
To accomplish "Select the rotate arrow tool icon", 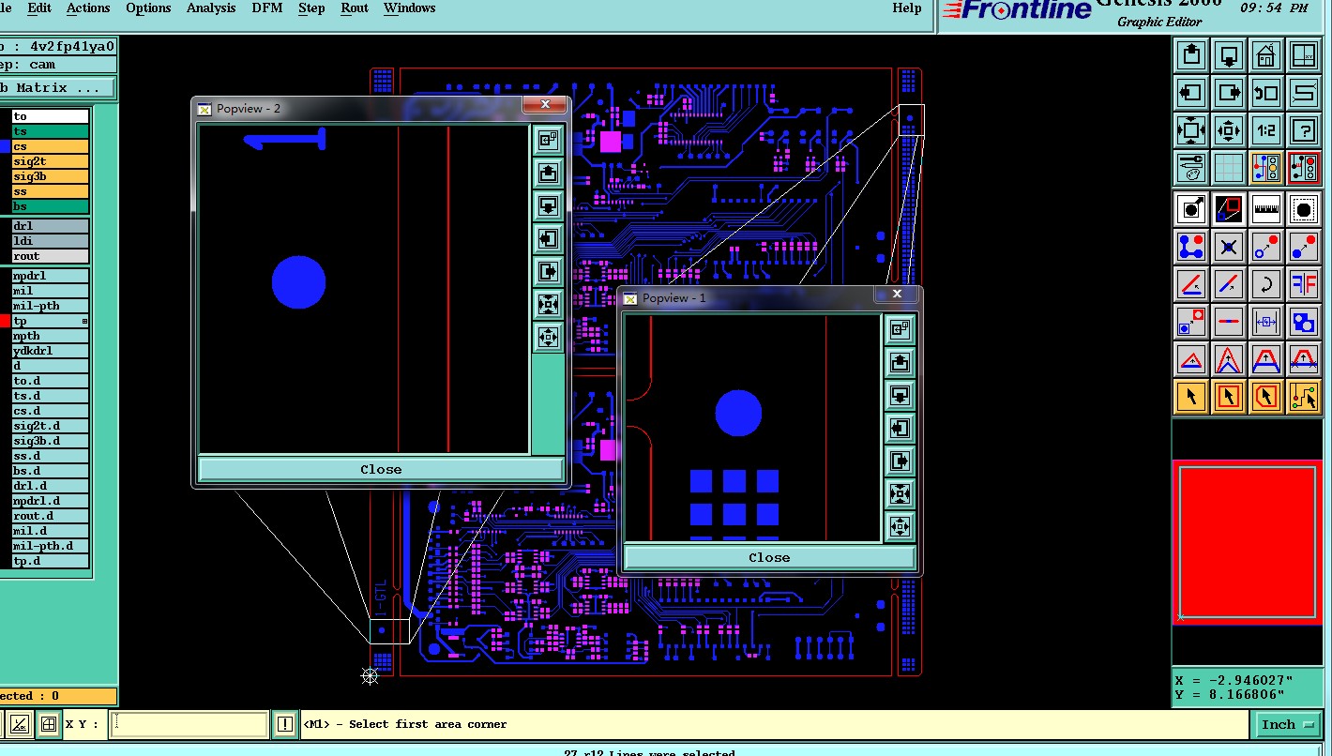I will (1266, 284).
